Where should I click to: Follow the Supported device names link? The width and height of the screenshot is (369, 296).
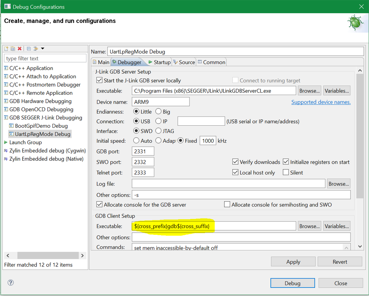(321, 102)
